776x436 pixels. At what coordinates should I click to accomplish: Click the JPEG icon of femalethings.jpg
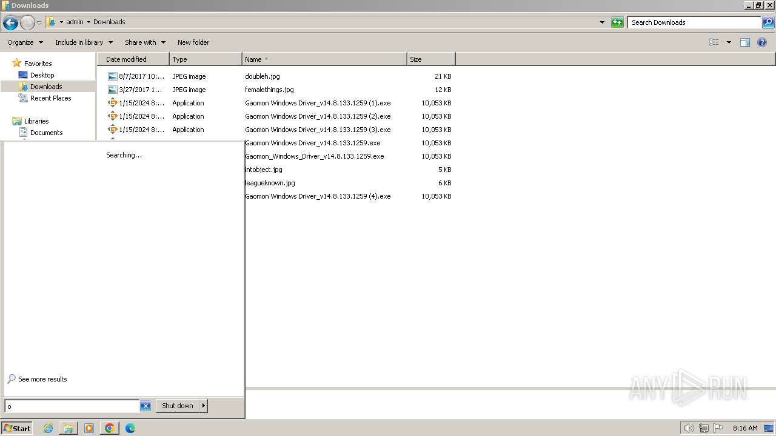(112, 90)
